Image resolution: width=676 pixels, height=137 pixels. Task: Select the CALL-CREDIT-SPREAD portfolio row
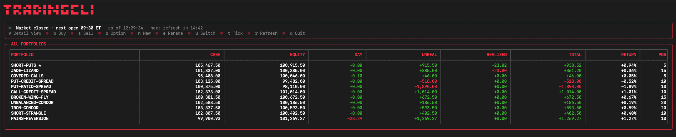click(x=338, y=92)
